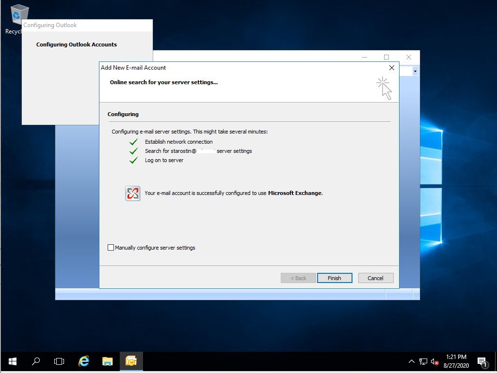This screenshot has width=497, height=373.
Task: Open the Action Center notifications icon
Action: (482, 361)
